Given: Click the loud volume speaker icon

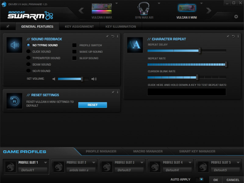Looking at the screenshot, I should pos(94,79).
